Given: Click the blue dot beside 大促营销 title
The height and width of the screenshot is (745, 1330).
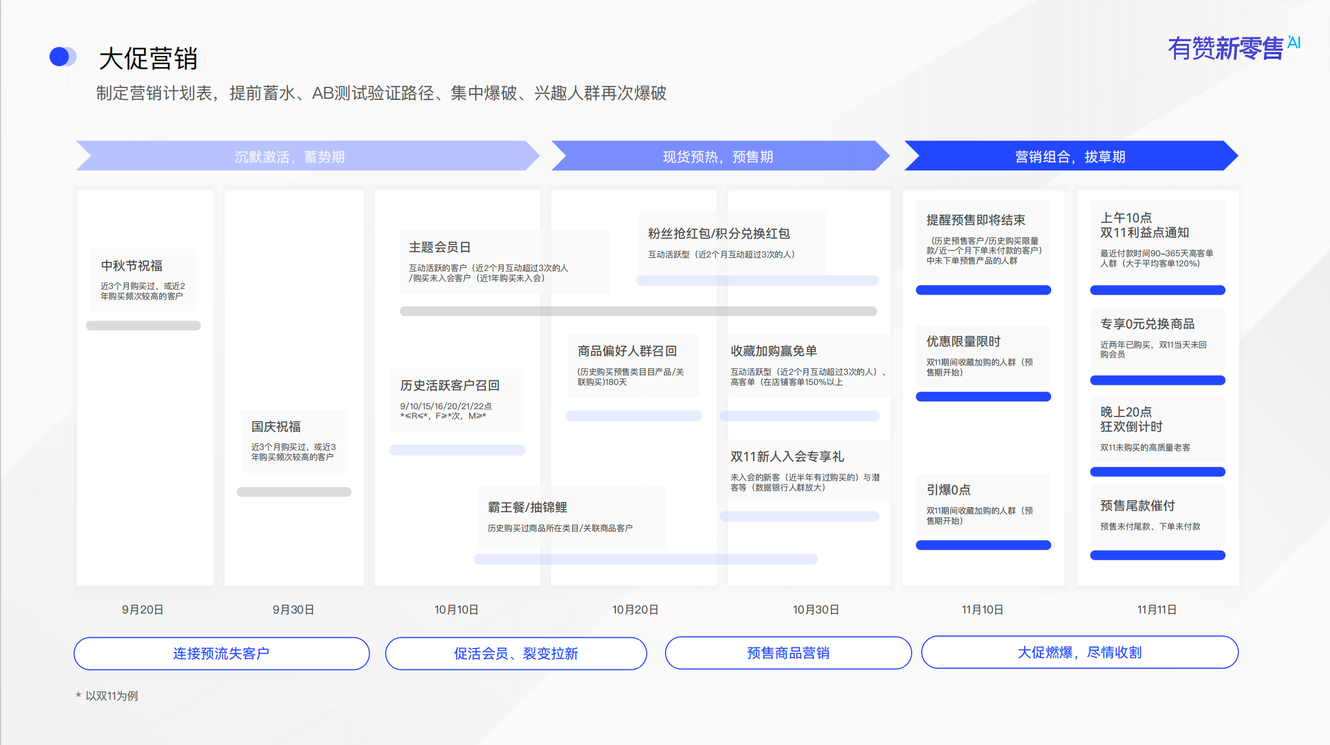Looking at the screenshot, I should 60,56.
